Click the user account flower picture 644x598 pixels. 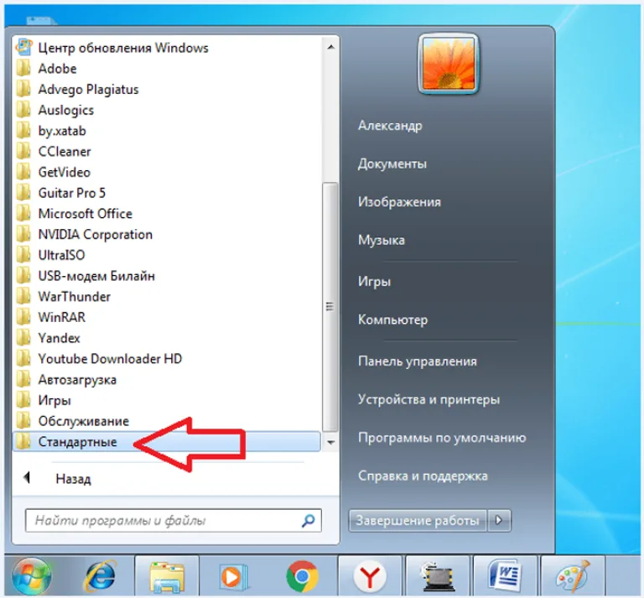pyautogui.click(x=449, y=64)
